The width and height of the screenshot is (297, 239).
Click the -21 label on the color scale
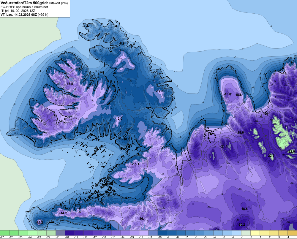click(58, 237)
